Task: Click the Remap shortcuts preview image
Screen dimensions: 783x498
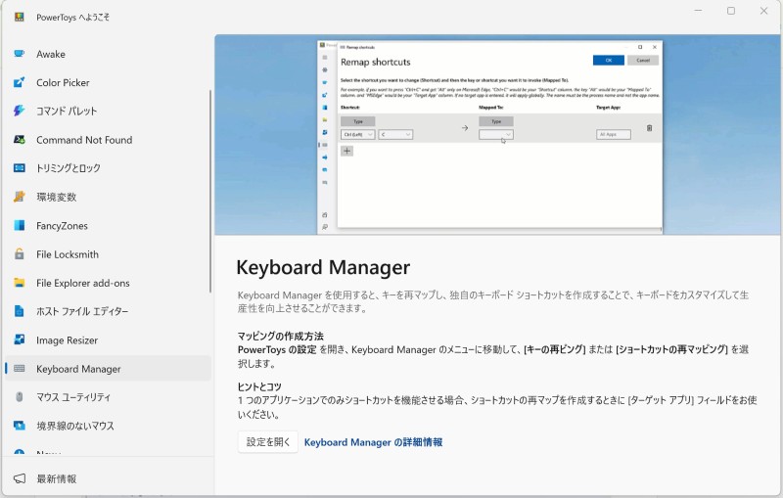Action: [x=497, y=135]
